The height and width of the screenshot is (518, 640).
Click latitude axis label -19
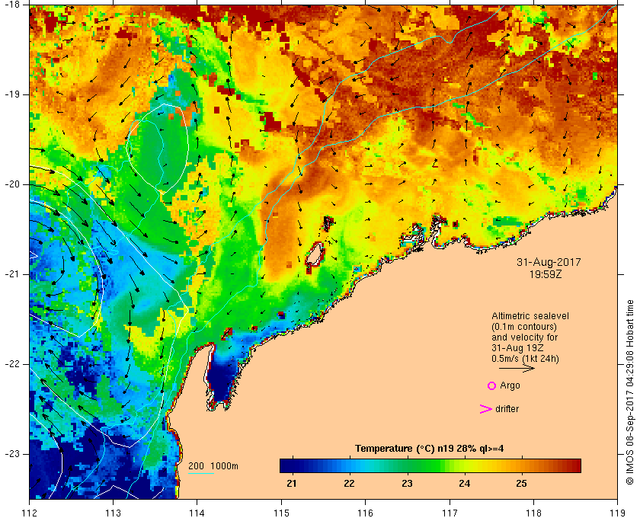(12, 94)
